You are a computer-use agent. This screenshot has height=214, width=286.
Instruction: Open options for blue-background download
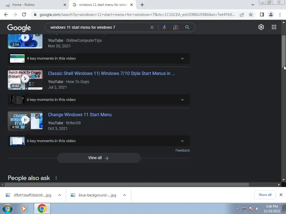point(125,195)
